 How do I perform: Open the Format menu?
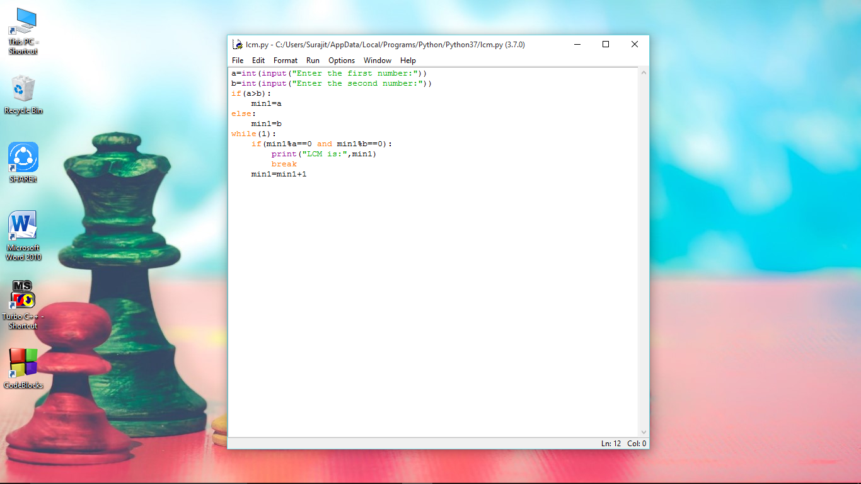[285, 60]
